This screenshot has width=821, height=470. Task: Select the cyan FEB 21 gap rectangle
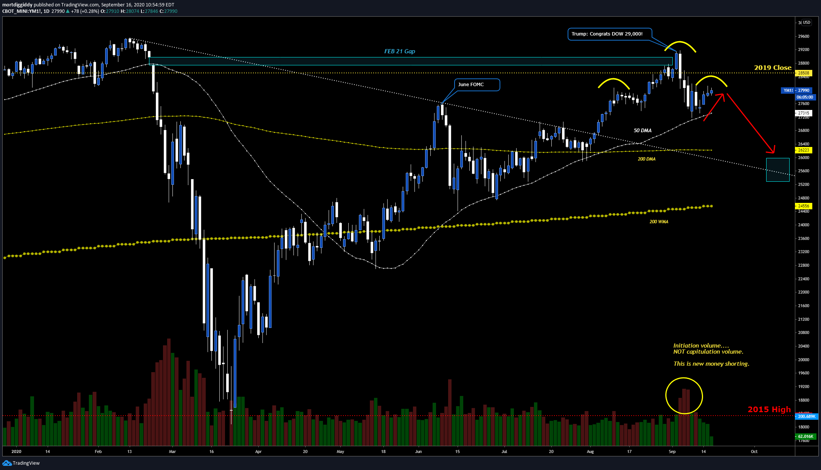pyautogui.click(x=411, y=61)
